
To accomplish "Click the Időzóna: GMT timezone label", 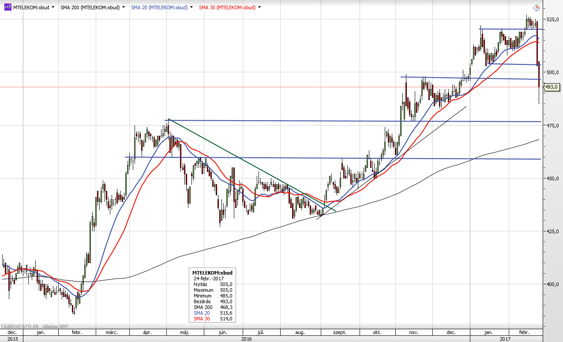I will tap(56, 326).
